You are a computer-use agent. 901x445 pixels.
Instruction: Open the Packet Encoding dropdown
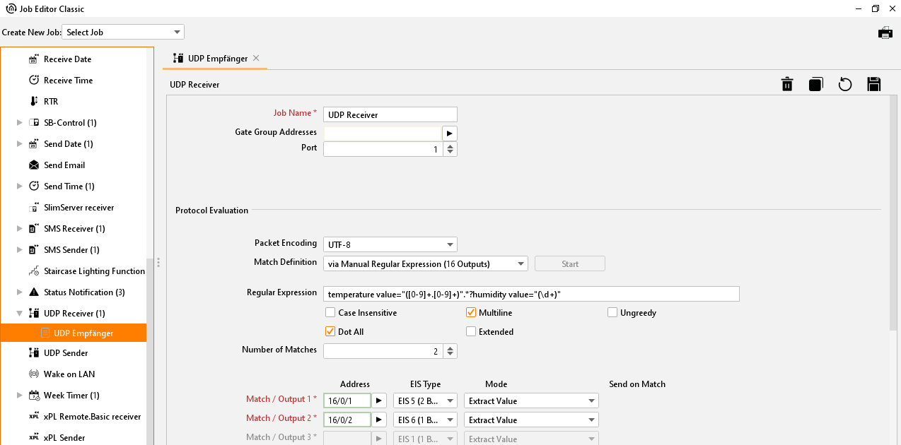tap(390, 245)
